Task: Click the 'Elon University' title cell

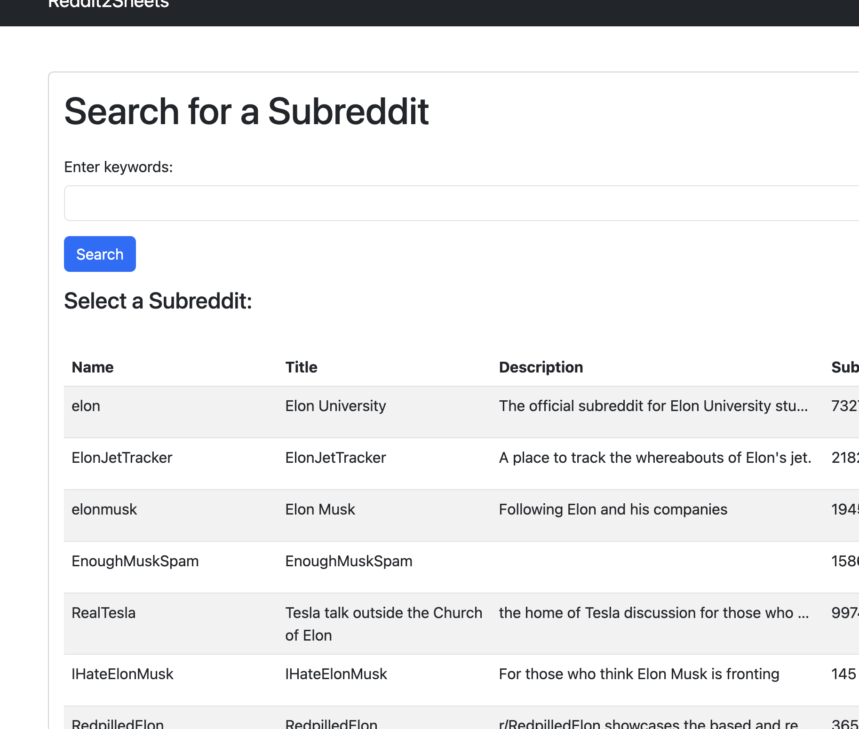Action: (x=335, y=406)
